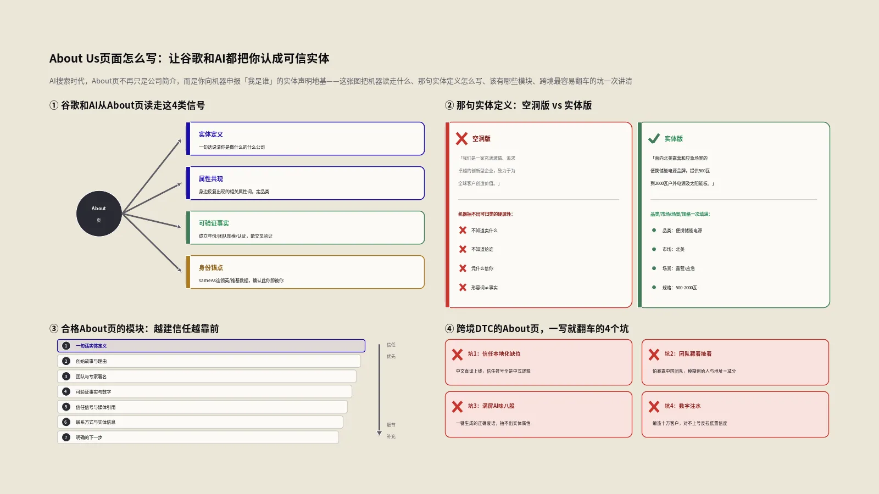Viewport: 879px width, 494px height.
Task: Click heading ① 谷歌和AI从About页读走这4类信号
Action: click(127, 105)
